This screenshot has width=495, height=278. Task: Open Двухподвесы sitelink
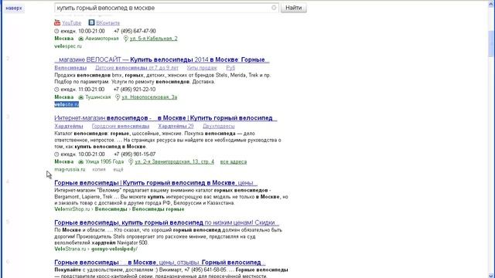(x=218, y=126)
